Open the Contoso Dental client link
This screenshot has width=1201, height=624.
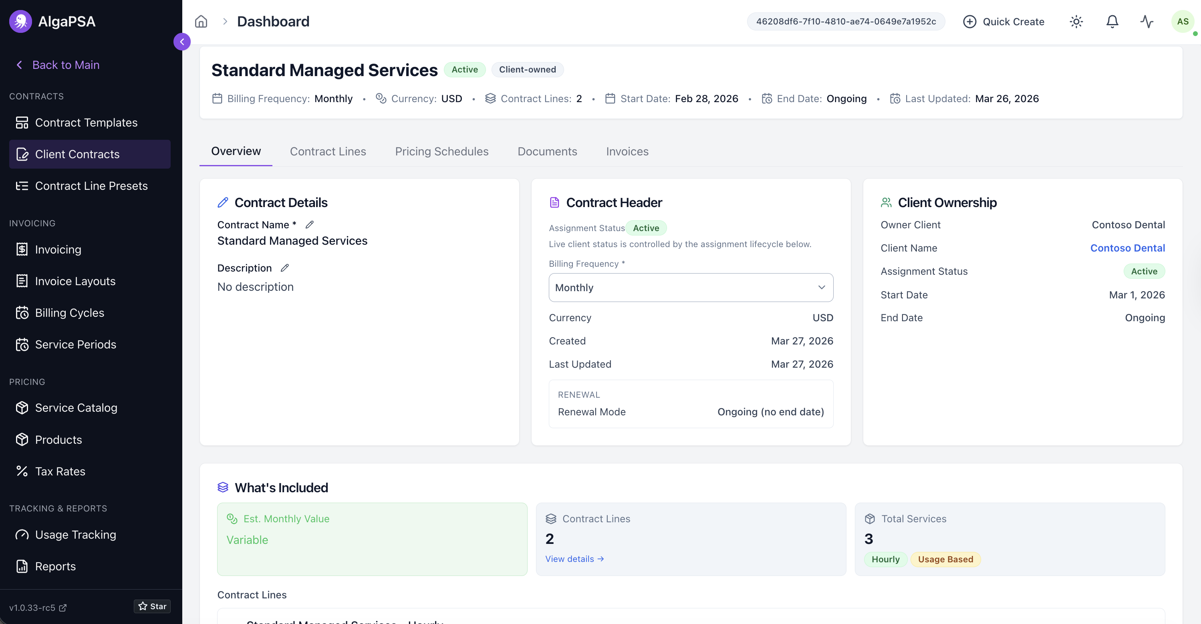[x=1127, y=248]
